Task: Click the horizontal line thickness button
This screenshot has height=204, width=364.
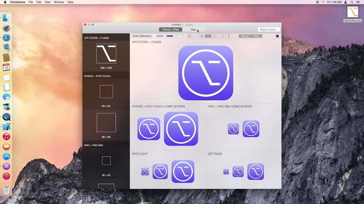Action: pyautogui.click(x=223, y=36)
